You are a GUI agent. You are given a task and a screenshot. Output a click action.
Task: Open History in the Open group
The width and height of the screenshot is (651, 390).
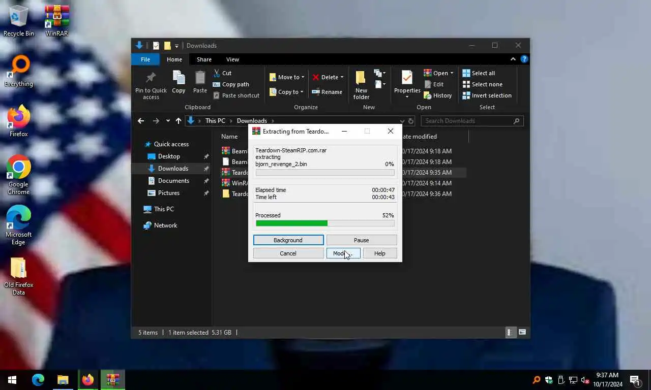437,95
